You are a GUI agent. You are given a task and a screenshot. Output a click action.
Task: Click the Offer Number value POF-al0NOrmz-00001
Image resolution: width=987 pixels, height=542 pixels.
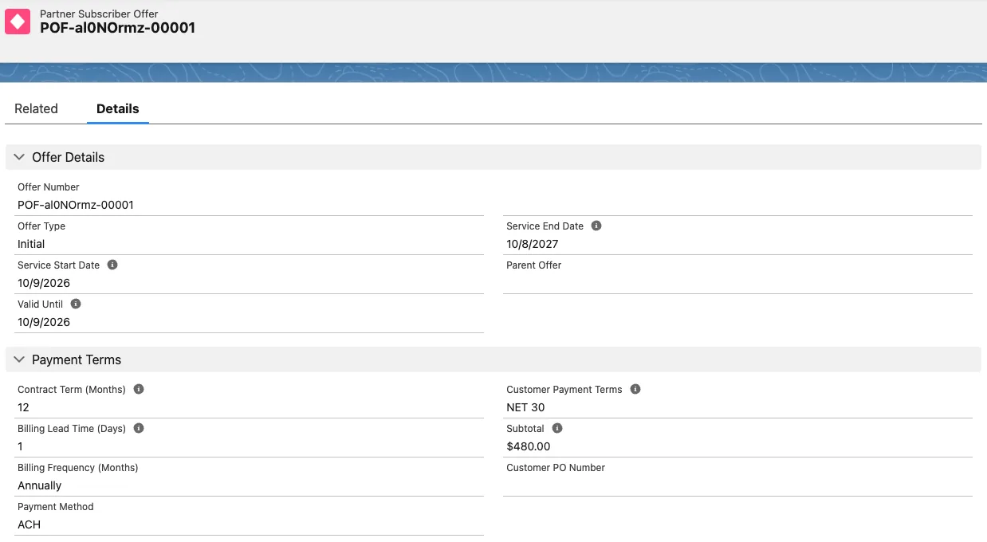coord(76,205)
